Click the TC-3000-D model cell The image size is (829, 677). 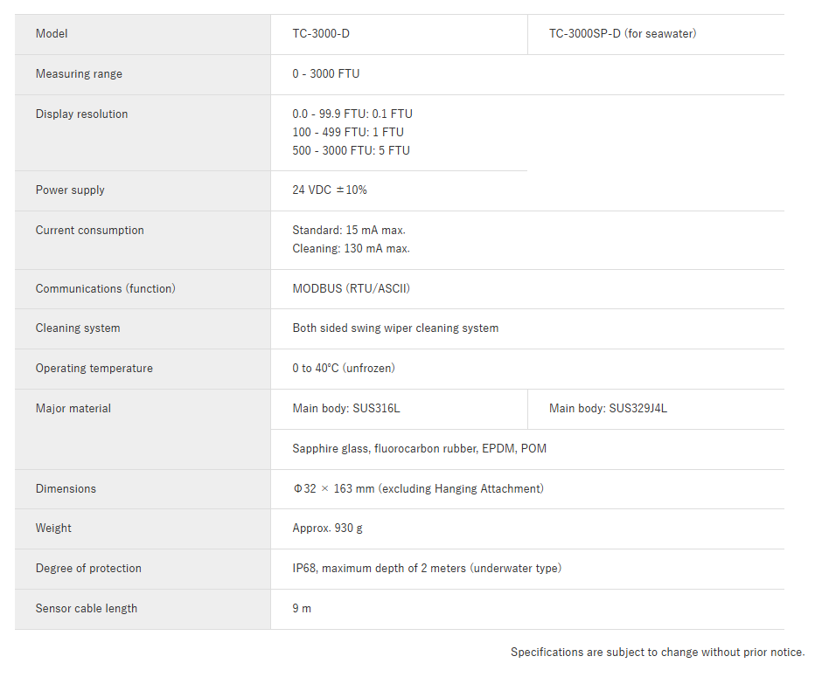399,34
